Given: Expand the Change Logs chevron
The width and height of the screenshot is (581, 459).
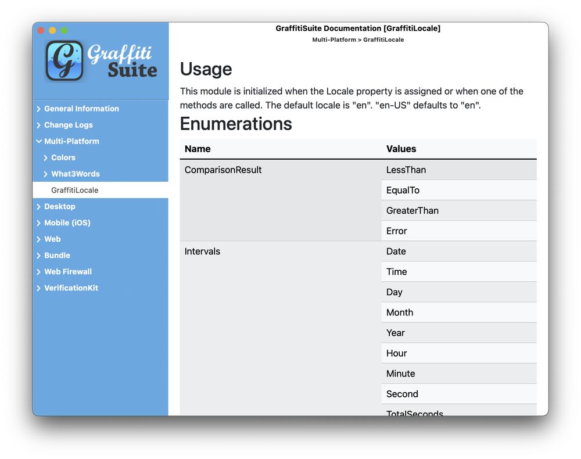Looking at the screenshot, I should tap(39, 125).
